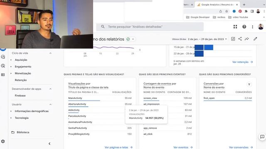Open dropdown arrow beside report title
Image resolution: width=266 pixels, height=149 pixels.
(133, 39)
